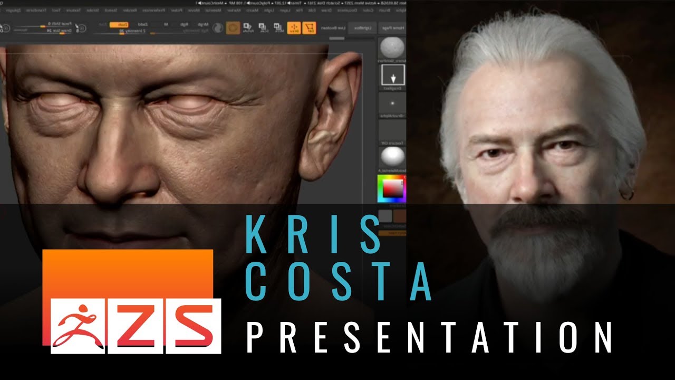Click the gray sphere material-paint icon
This screenshot has height=380, width=675.
click(218, 28)
